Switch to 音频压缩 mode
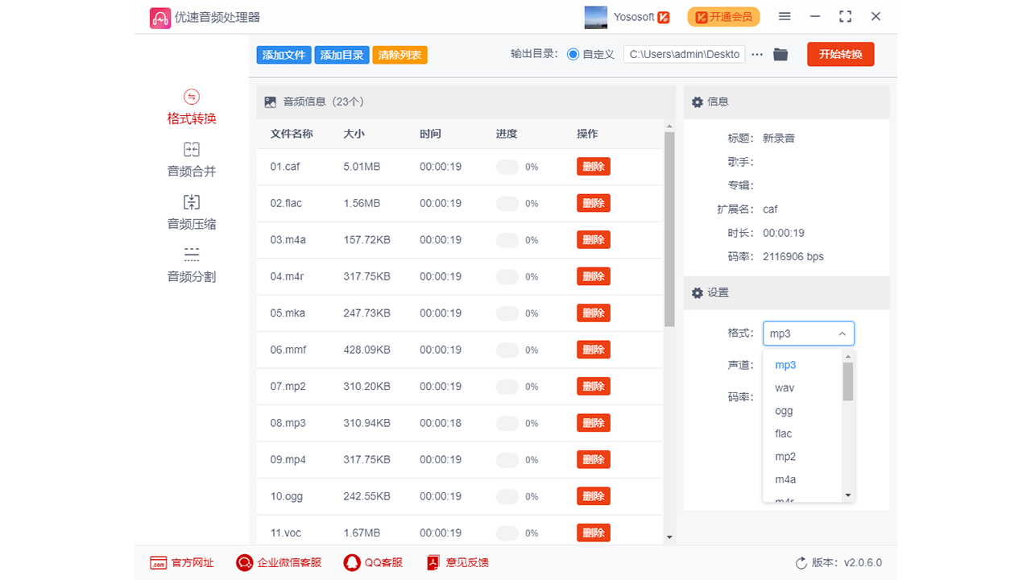Screen dimensions: 1031x580 191,212
